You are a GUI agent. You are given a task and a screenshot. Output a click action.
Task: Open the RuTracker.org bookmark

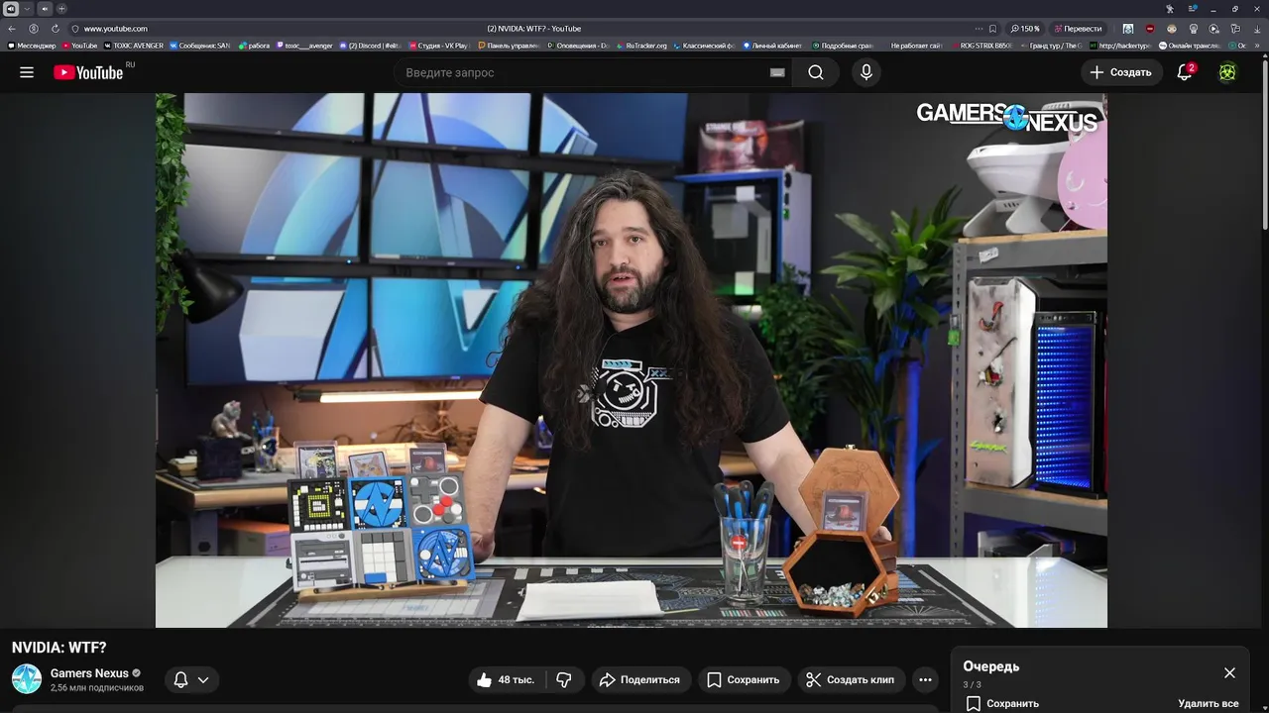pyautogui.click(x=641, y=45)
